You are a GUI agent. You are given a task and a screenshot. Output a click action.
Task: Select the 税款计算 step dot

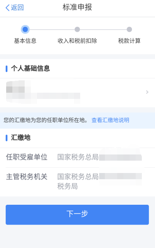[129, 29]
